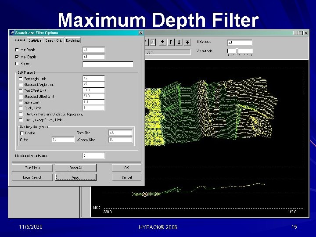The height and width of the screenshot is (237, 316).
Task: Tick the Beams checkbox
Action: click(17, 64)
